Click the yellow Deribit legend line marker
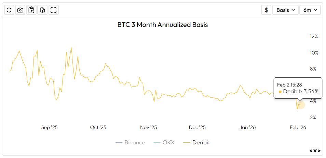Image resolution: width=326 pixels, height=158 pixels. coord(187,142)
